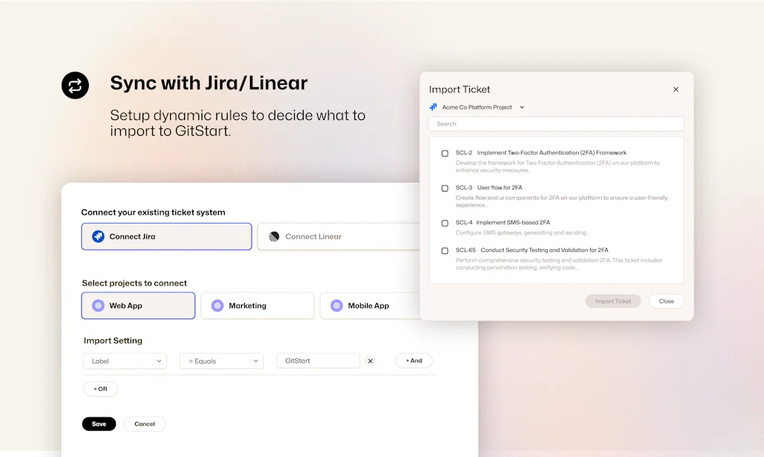Select the Mobile App project circle icon
Screen dimensions: 764x457
(x=338, y=306)
